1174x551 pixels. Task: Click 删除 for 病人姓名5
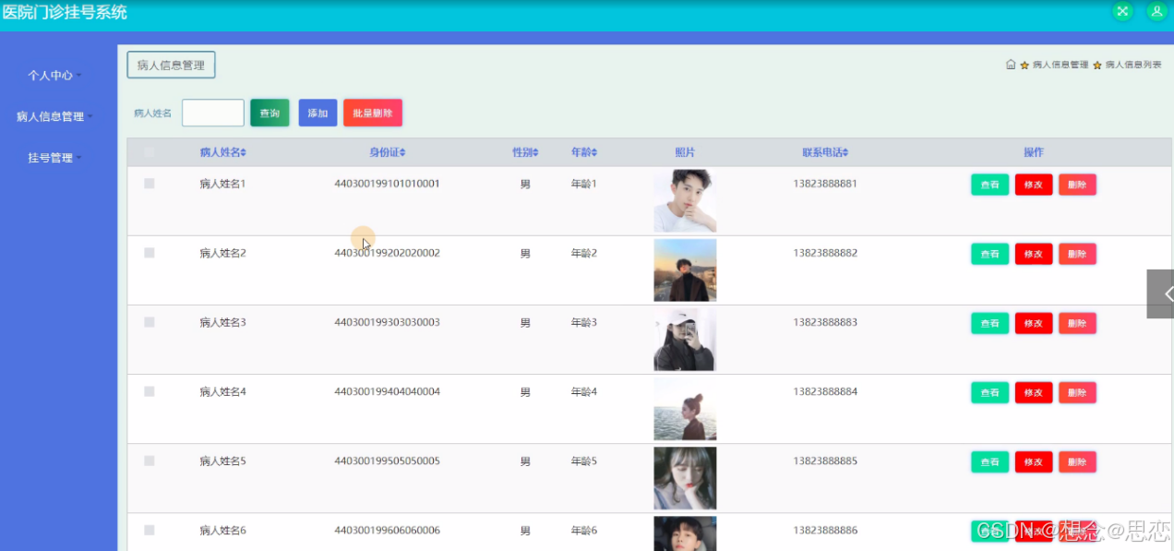pyautogui.click(x=1077, y=461)
